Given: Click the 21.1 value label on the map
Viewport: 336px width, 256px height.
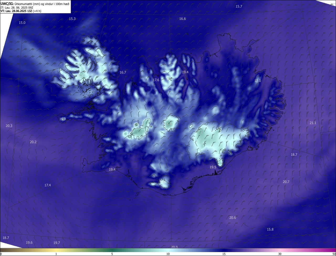Looking at the screenshot, I should (313, 123).
